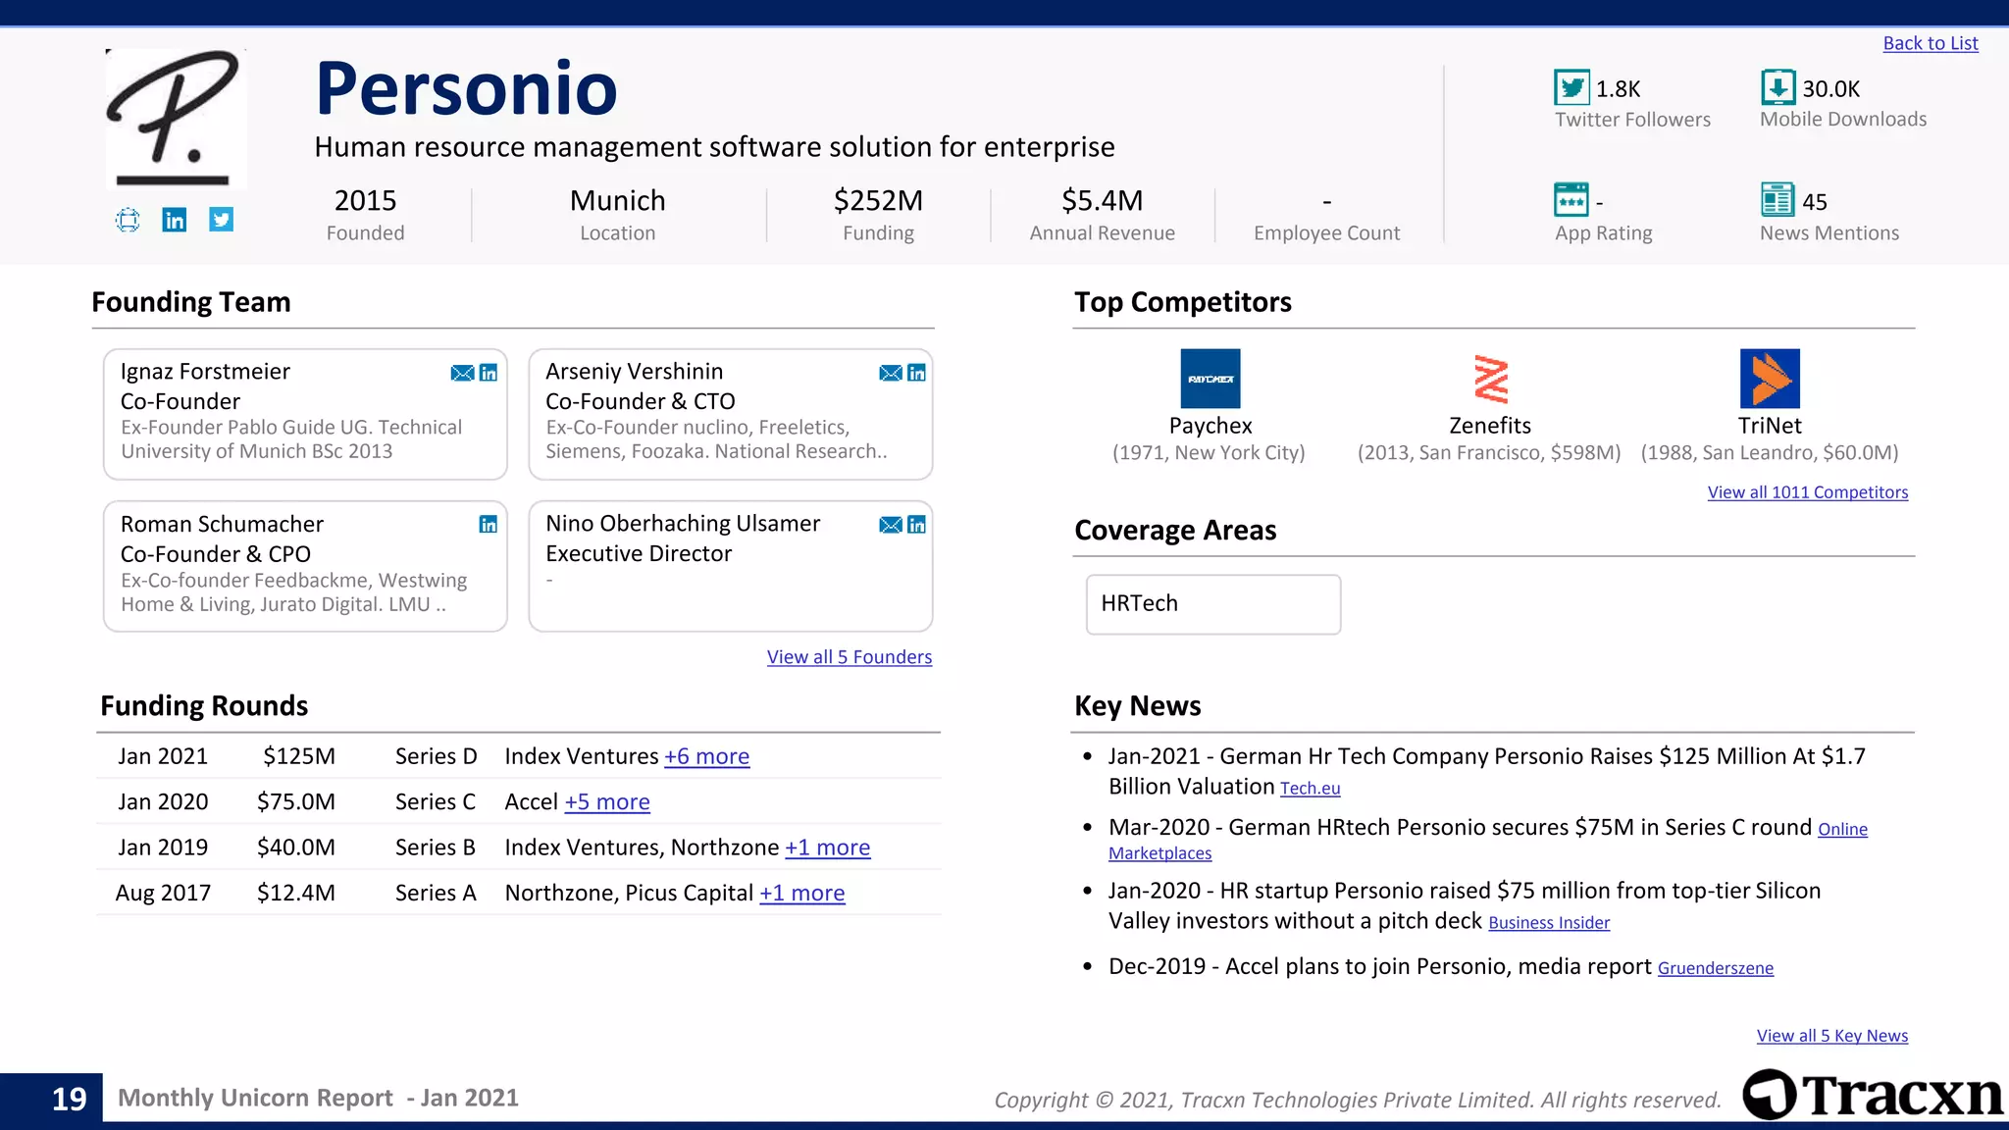Click Twitter Followers bird icon
The image size is (2009, 1130).
pos(1571,87)
